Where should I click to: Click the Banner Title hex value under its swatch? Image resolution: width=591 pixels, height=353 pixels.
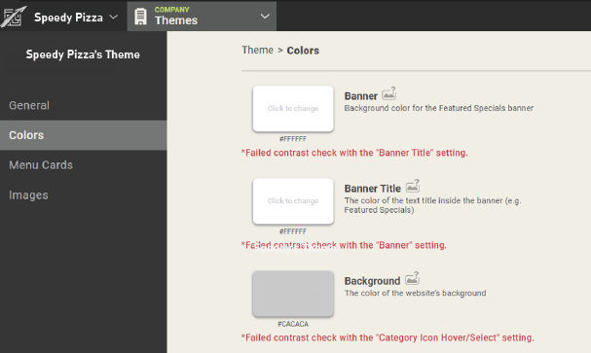pyautogui.click(x=293, y=231)
